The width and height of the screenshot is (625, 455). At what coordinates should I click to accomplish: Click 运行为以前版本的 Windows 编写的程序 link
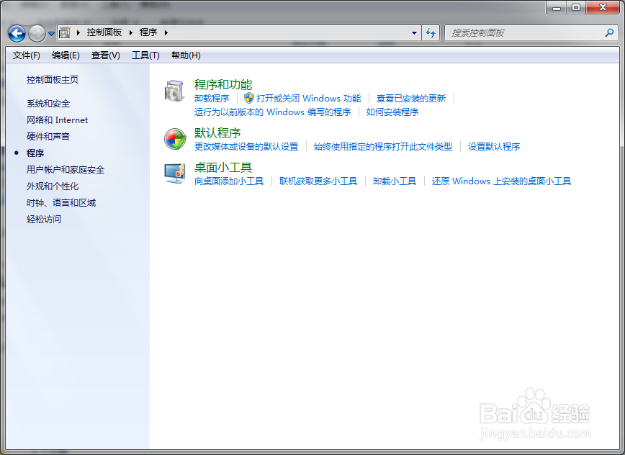273,112
